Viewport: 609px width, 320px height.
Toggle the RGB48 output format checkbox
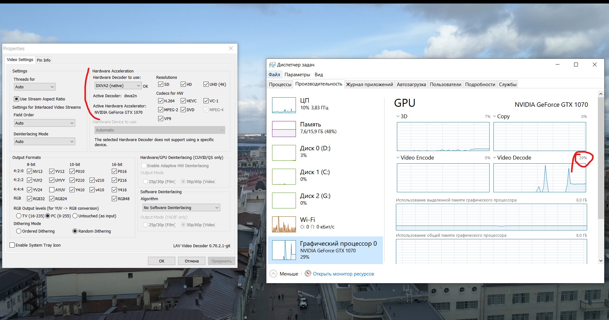(x=114, y=199)
